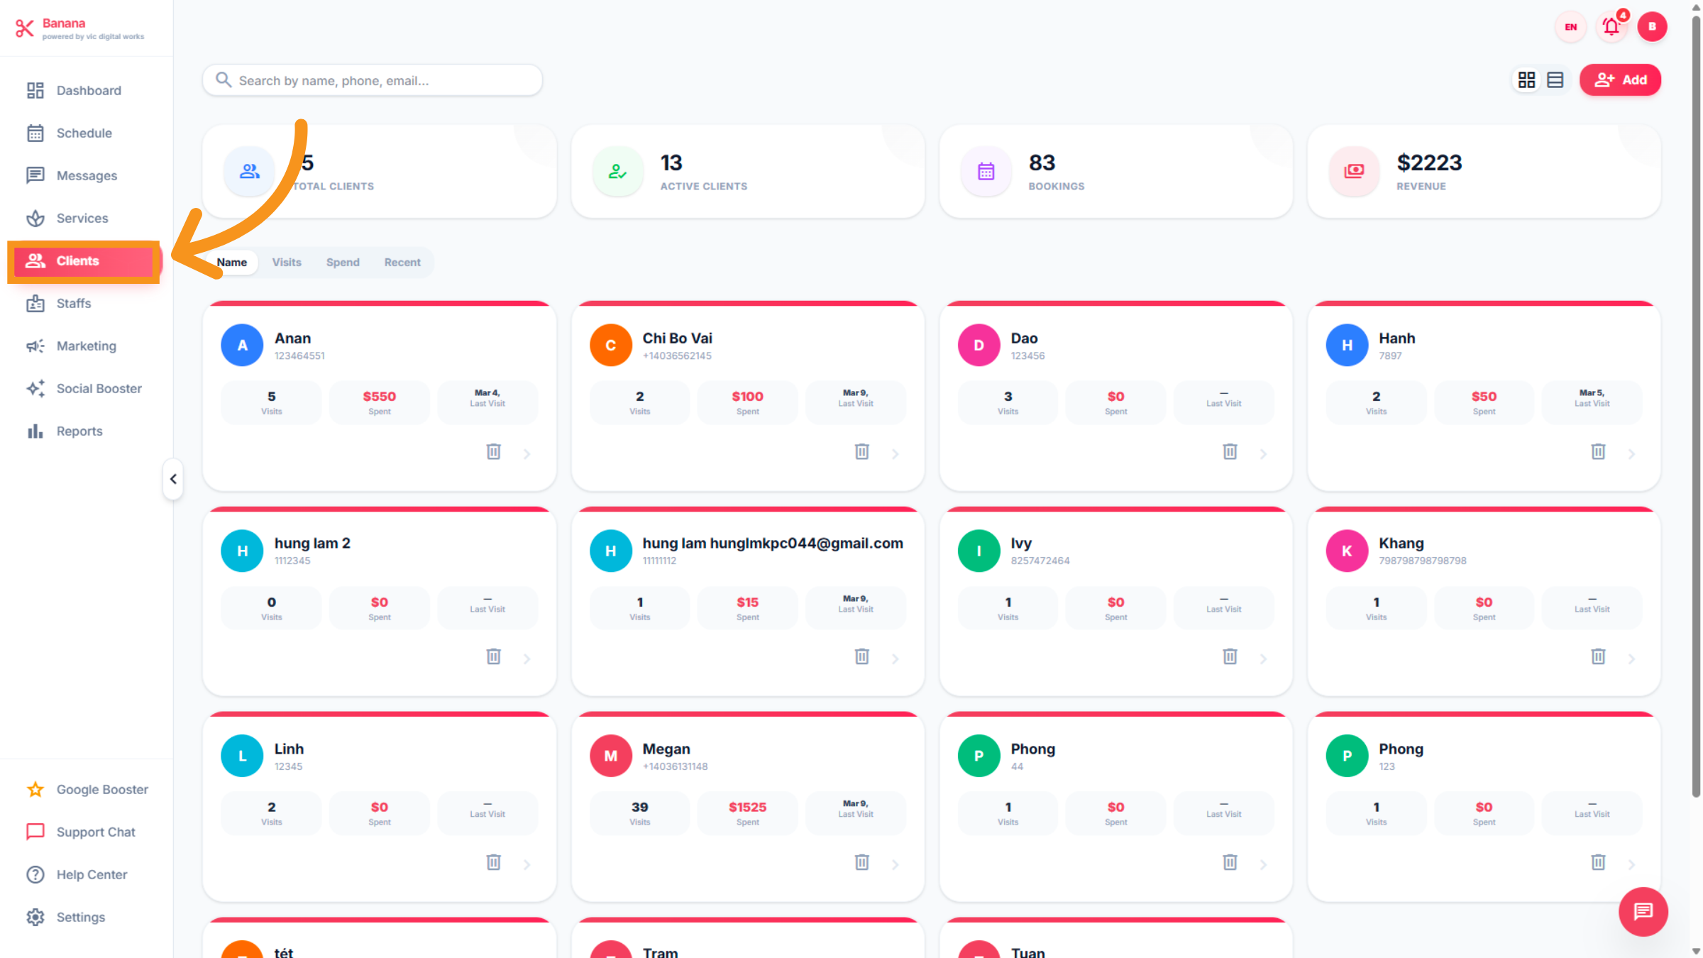Toggle language via EN button
The width and height of the screenshot is (1703, 958).
1570,27
